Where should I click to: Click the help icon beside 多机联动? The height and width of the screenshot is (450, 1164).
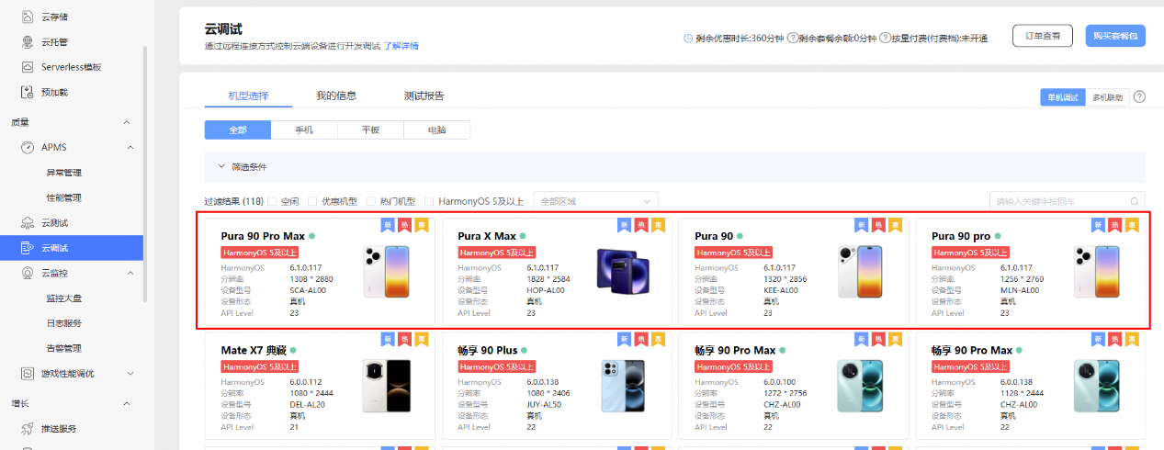1139,97
